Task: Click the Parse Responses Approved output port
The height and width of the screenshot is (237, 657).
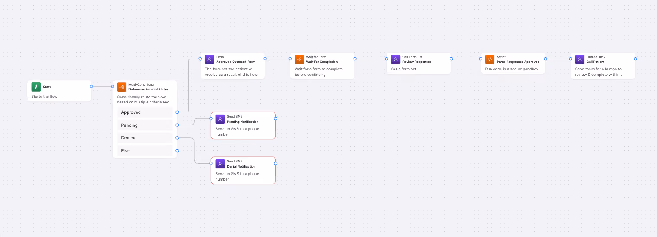Action: click(x=545, y=59)
